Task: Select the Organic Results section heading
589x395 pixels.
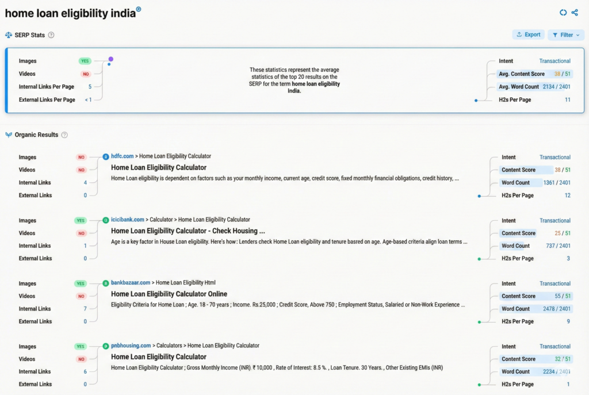Action: click(x=36, y=135)
